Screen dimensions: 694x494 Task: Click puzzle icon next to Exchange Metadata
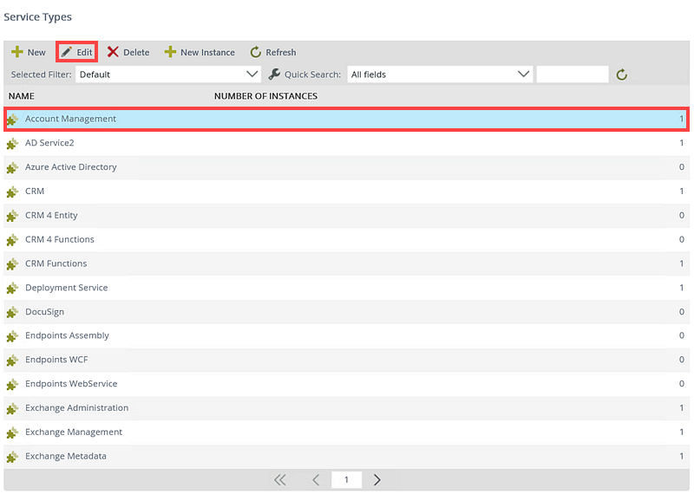pos(12,457)
